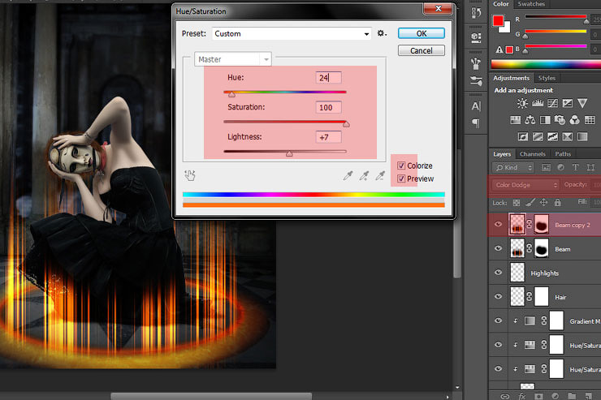Viewport: 601px width, 400px height.
Task: Open the preset options gear menu
Action: [382, 33]
